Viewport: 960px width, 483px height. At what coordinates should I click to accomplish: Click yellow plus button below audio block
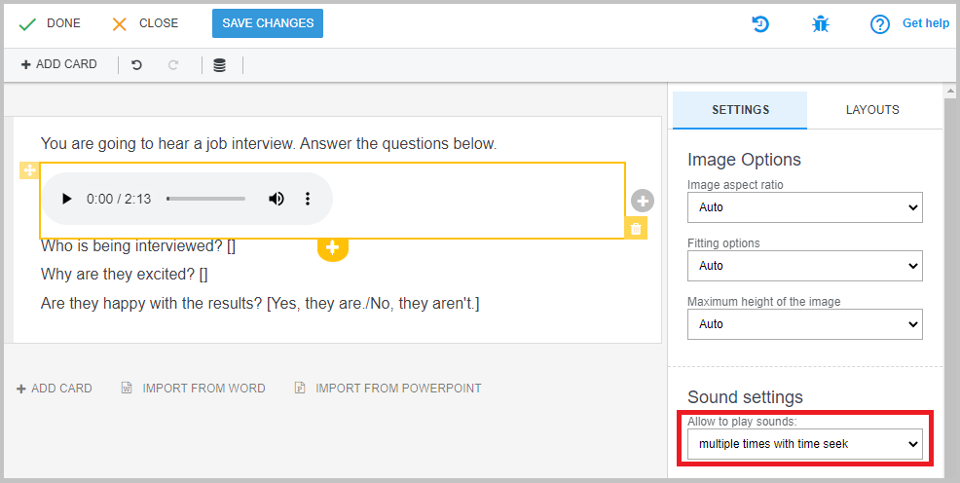pos(332,247)
